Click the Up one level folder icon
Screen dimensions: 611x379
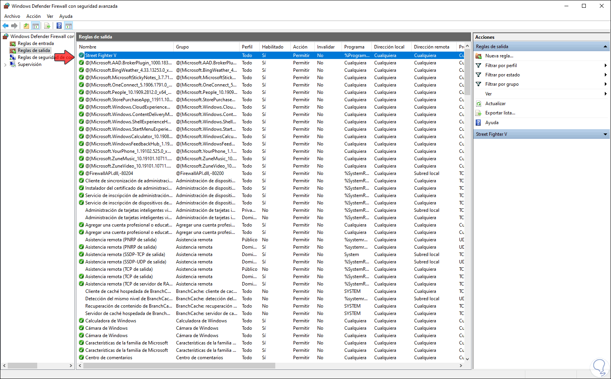pos(26,26)
